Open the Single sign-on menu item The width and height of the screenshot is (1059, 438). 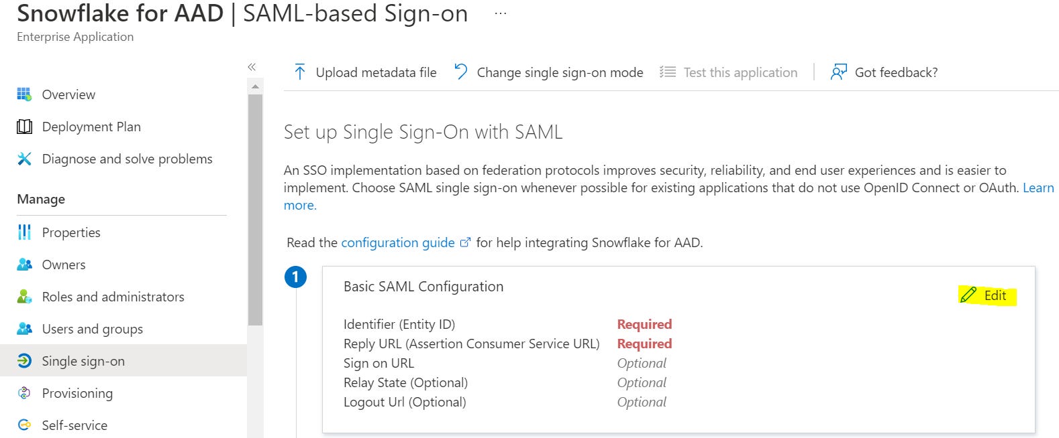(83, 361)
